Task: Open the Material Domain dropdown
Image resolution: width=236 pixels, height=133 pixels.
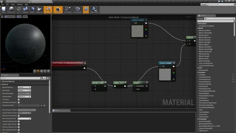Action: click(24, 88)
